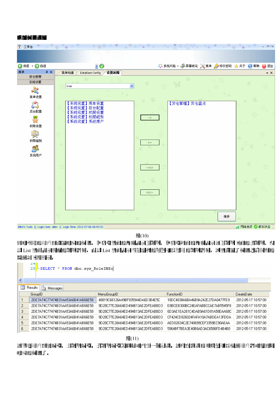Click the green checkmark go icon
Viewport: 280px width, 396px height.
point(102,66)
